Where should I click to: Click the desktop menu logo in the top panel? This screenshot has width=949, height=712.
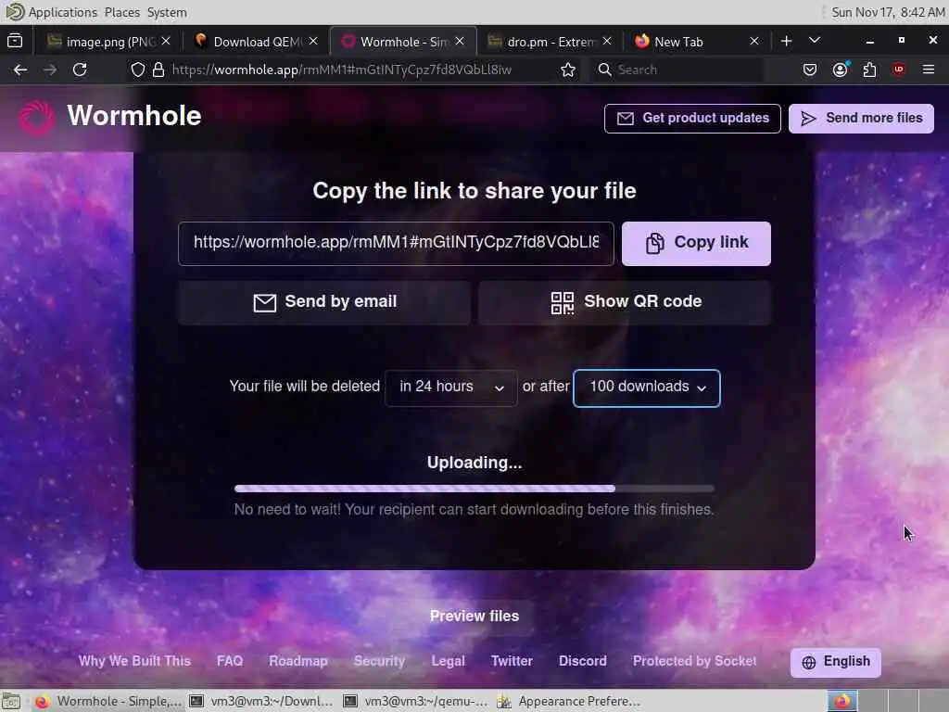(x=15, y=11)
